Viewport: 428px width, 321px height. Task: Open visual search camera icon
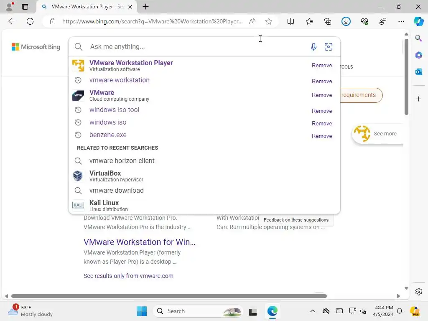coord(329,47)
